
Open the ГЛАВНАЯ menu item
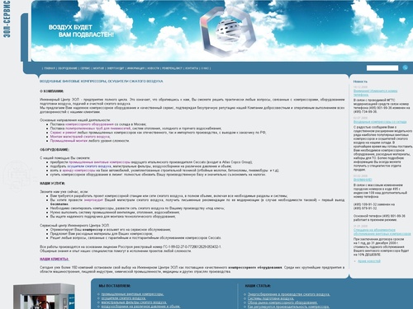click(x=50, y=68)
